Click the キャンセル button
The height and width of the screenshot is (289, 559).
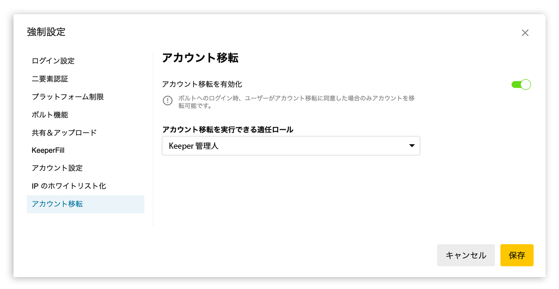(x=466, y=255)
